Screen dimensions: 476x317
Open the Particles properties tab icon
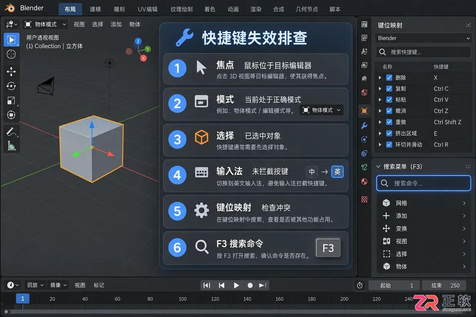point(364,139)
